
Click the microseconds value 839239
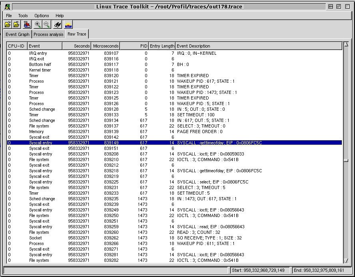(111, 204)
